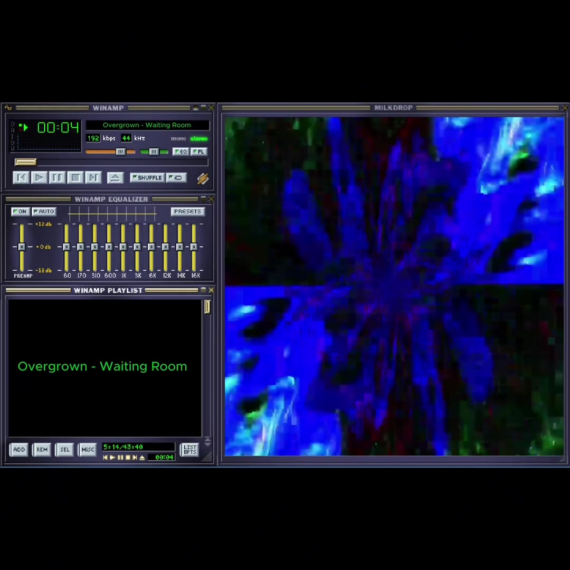
Task: Click the Winamp lightning bolt logo
Action: click(x=203, y=178)
